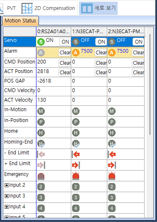This screenshot has height=222, width=157.
Task: Click red Emergency siren icon of axis 2
Action: click(x=112, y=176)
